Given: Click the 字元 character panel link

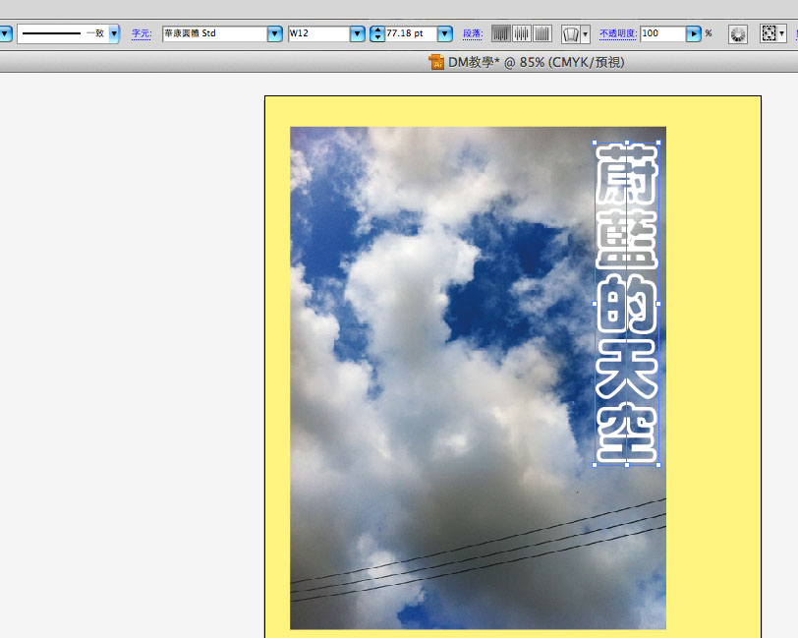Looking at the screenshot, I should tap(142, 33).
